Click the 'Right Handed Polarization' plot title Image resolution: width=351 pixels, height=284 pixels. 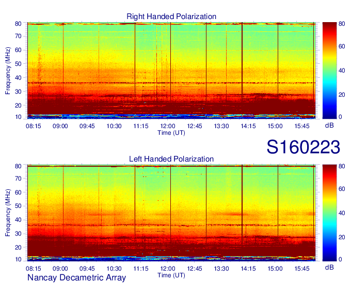tap(171, 16)
